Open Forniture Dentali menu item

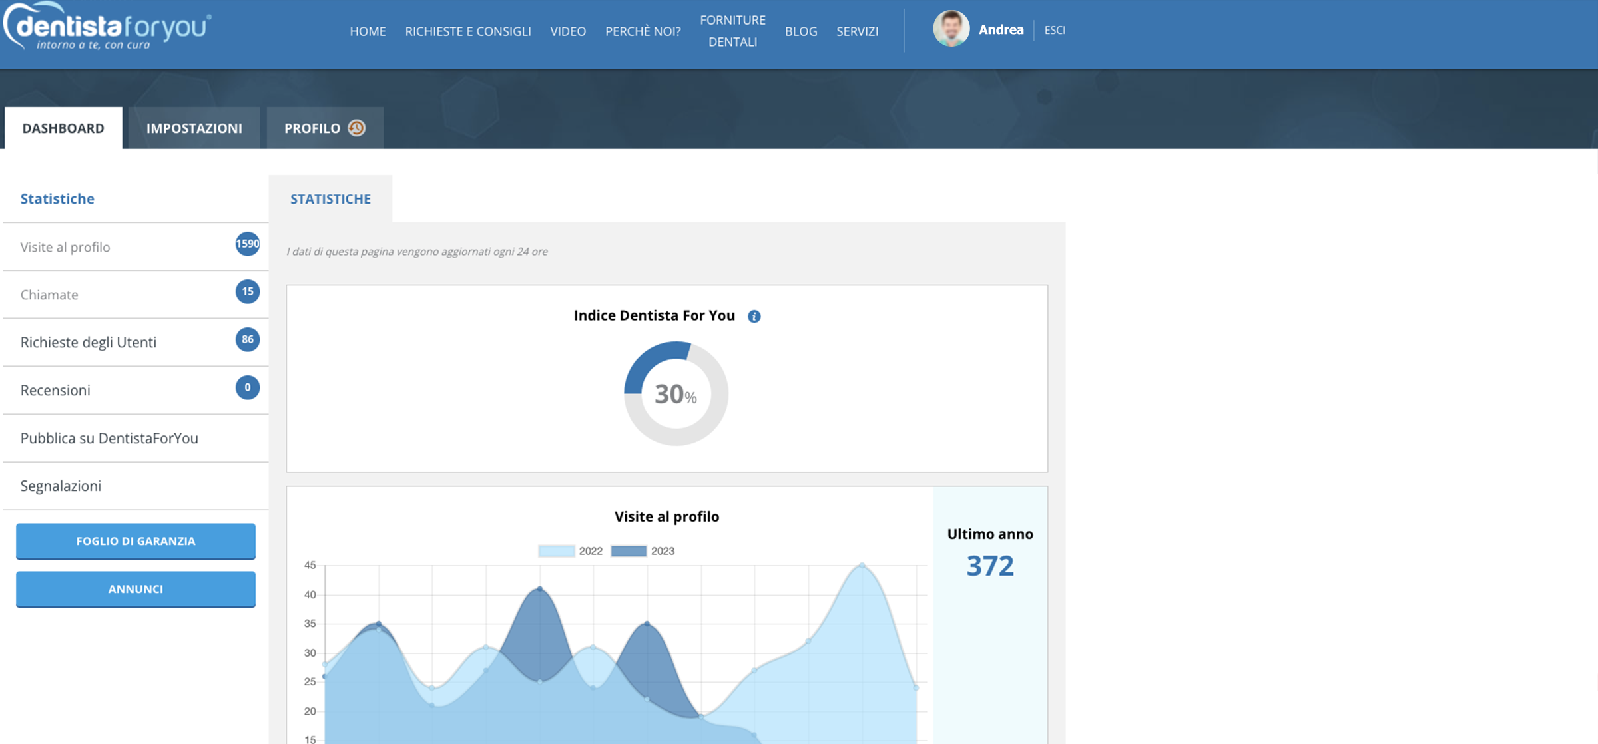tap(732, 31)
